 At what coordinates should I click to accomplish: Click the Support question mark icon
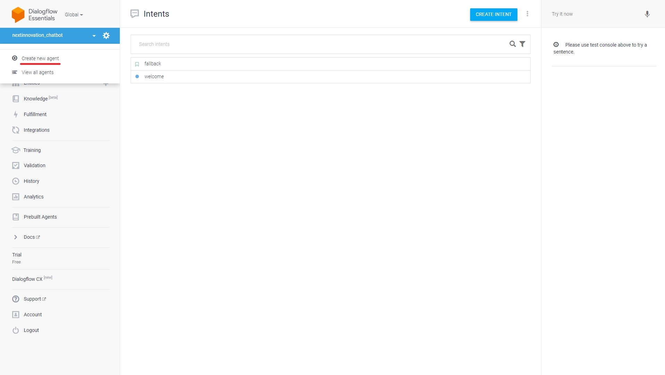tap(16, 299)
